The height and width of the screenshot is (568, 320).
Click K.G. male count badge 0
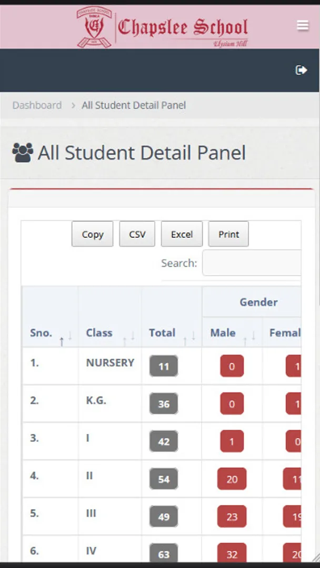click(232, 403)
